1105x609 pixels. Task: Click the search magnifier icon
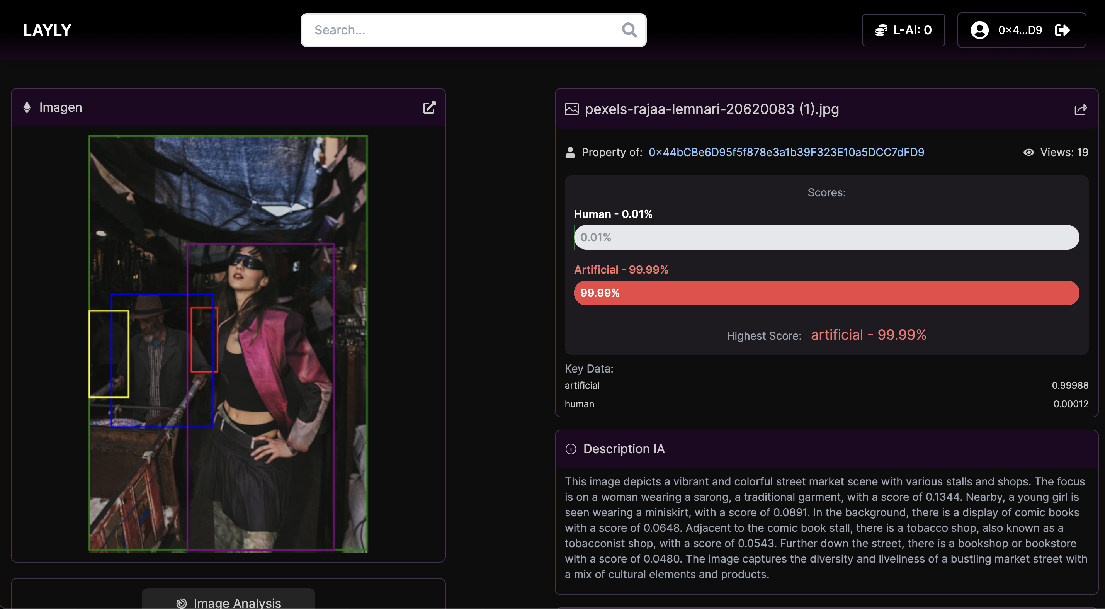pos(629,30)
